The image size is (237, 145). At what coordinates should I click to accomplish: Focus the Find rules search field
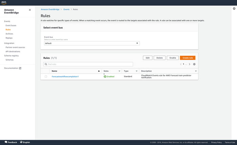point(88,64)
